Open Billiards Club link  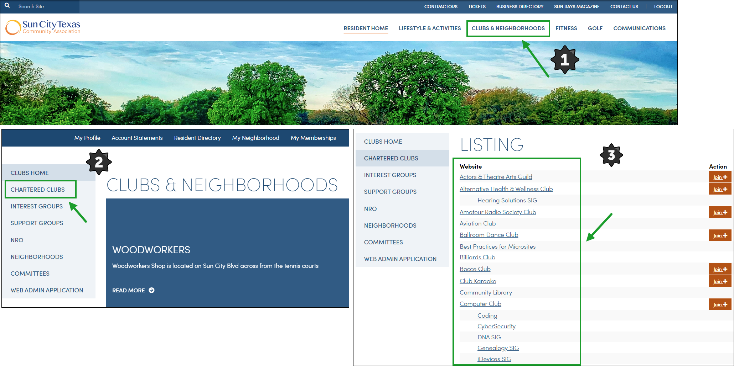point(477,257)
